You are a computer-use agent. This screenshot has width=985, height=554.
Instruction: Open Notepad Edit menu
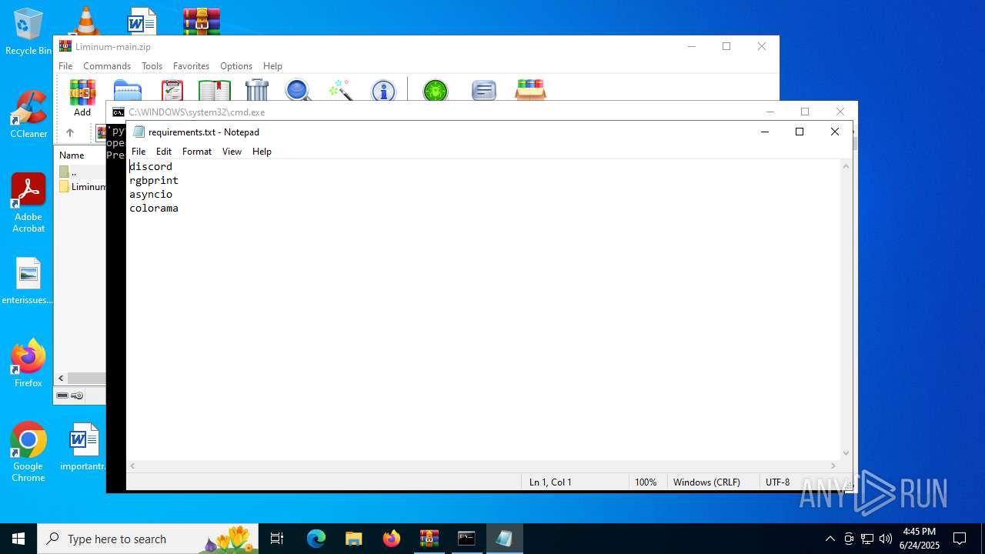(x=164, y=152)
